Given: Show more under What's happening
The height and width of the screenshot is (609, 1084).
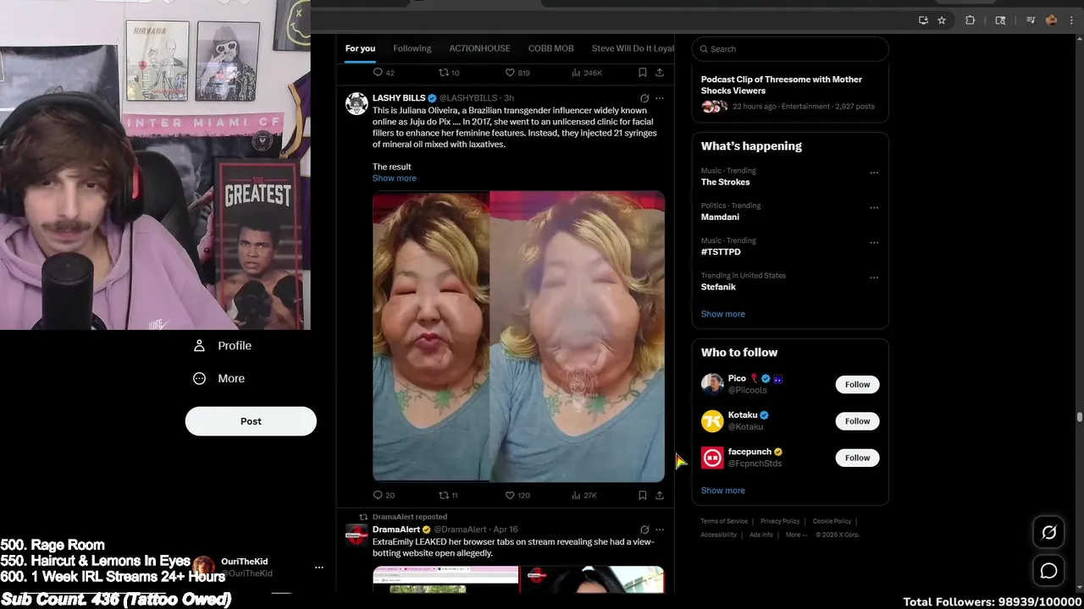Looking at the screenshot, I should tap(723, 314).
